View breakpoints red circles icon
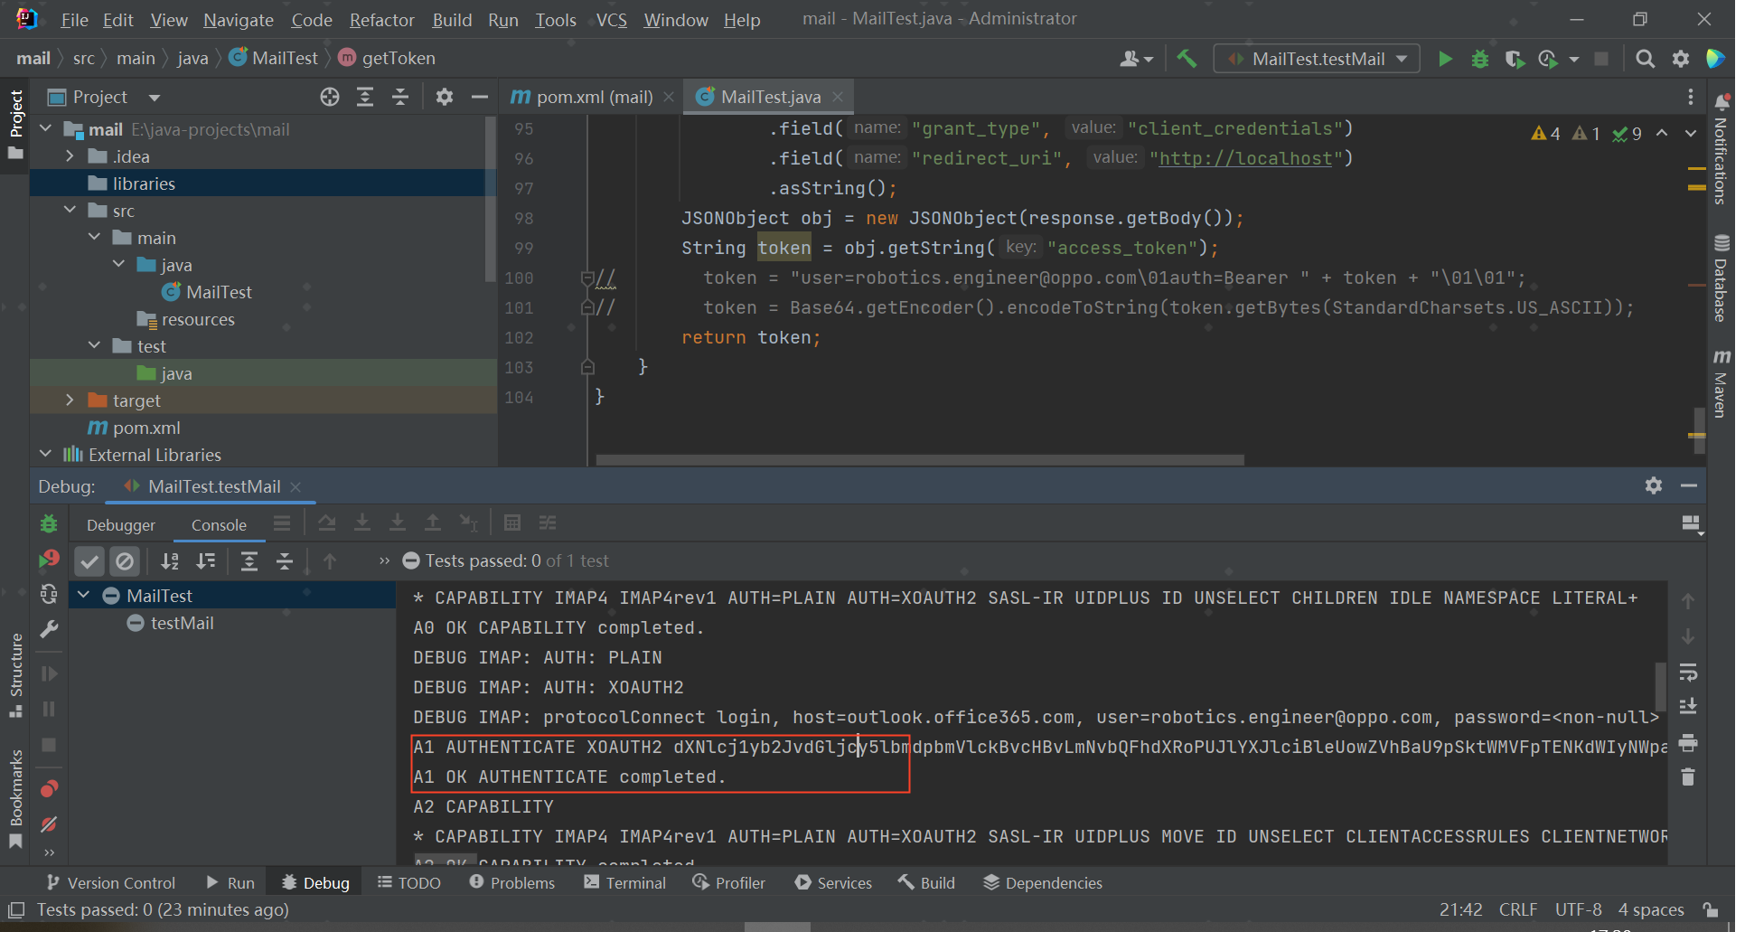The height and width of the screenshot is (932, 1745). pyautogui.click(x=49, y=789)
